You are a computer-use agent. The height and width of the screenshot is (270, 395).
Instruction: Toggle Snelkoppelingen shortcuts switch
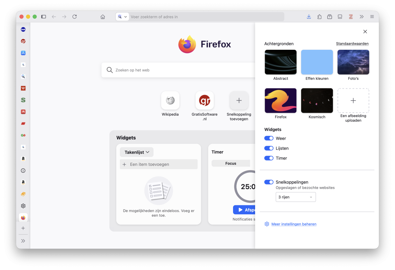[x=269, y=182]
